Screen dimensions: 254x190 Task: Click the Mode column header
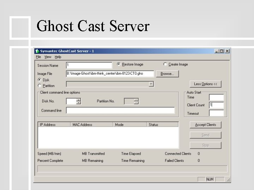(x=130, y=125)
